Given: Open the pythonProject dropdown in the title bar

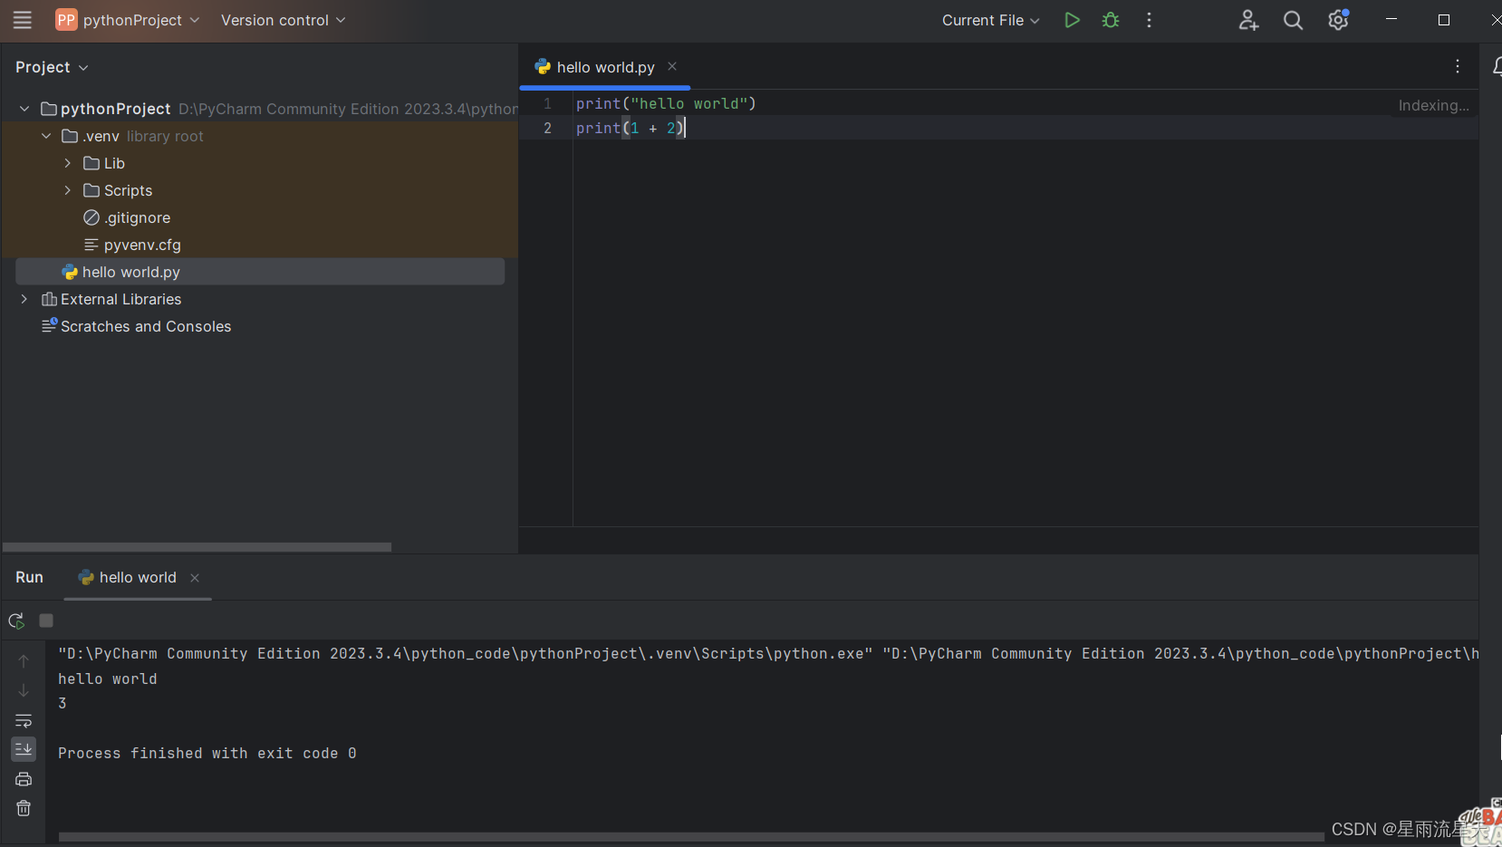Looking at the screenshot, I should point(127,20).
